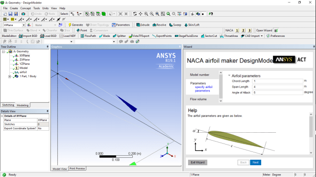
Task: Select the Splitter tool
Action: click(119, 36)
